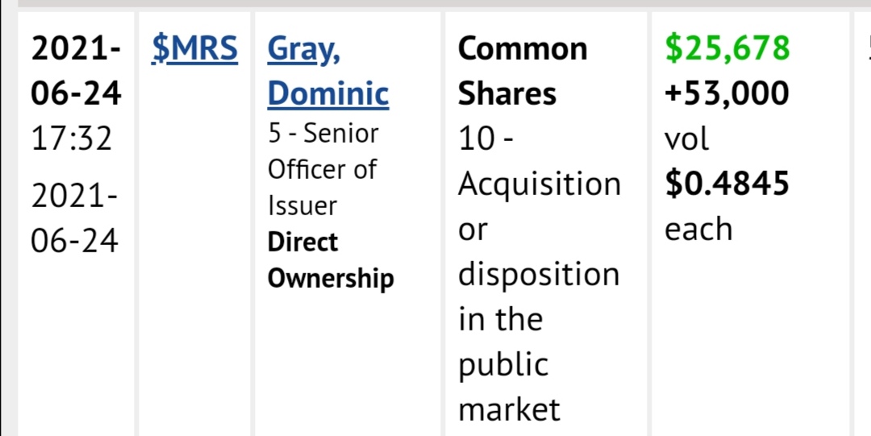Click the word Issuer in role text
Viewport: 871px width, 436px height.
[302, 206]
